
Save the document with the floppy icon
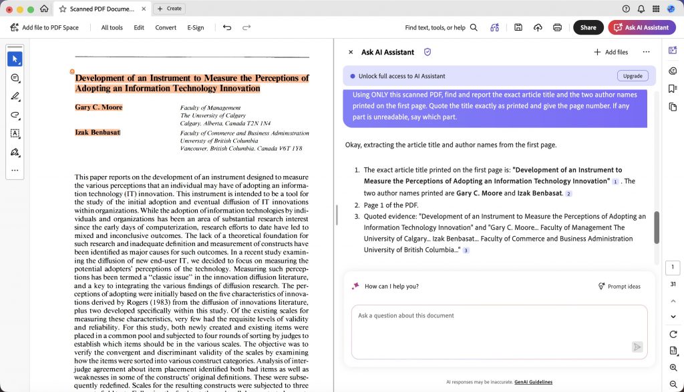518,27
